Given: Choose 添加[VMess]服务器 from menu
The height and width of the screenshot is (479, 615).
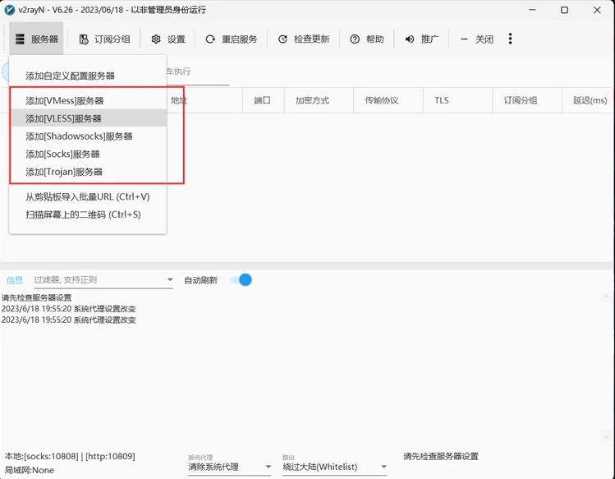Looking at the screenshot, I should click(88, 101).
